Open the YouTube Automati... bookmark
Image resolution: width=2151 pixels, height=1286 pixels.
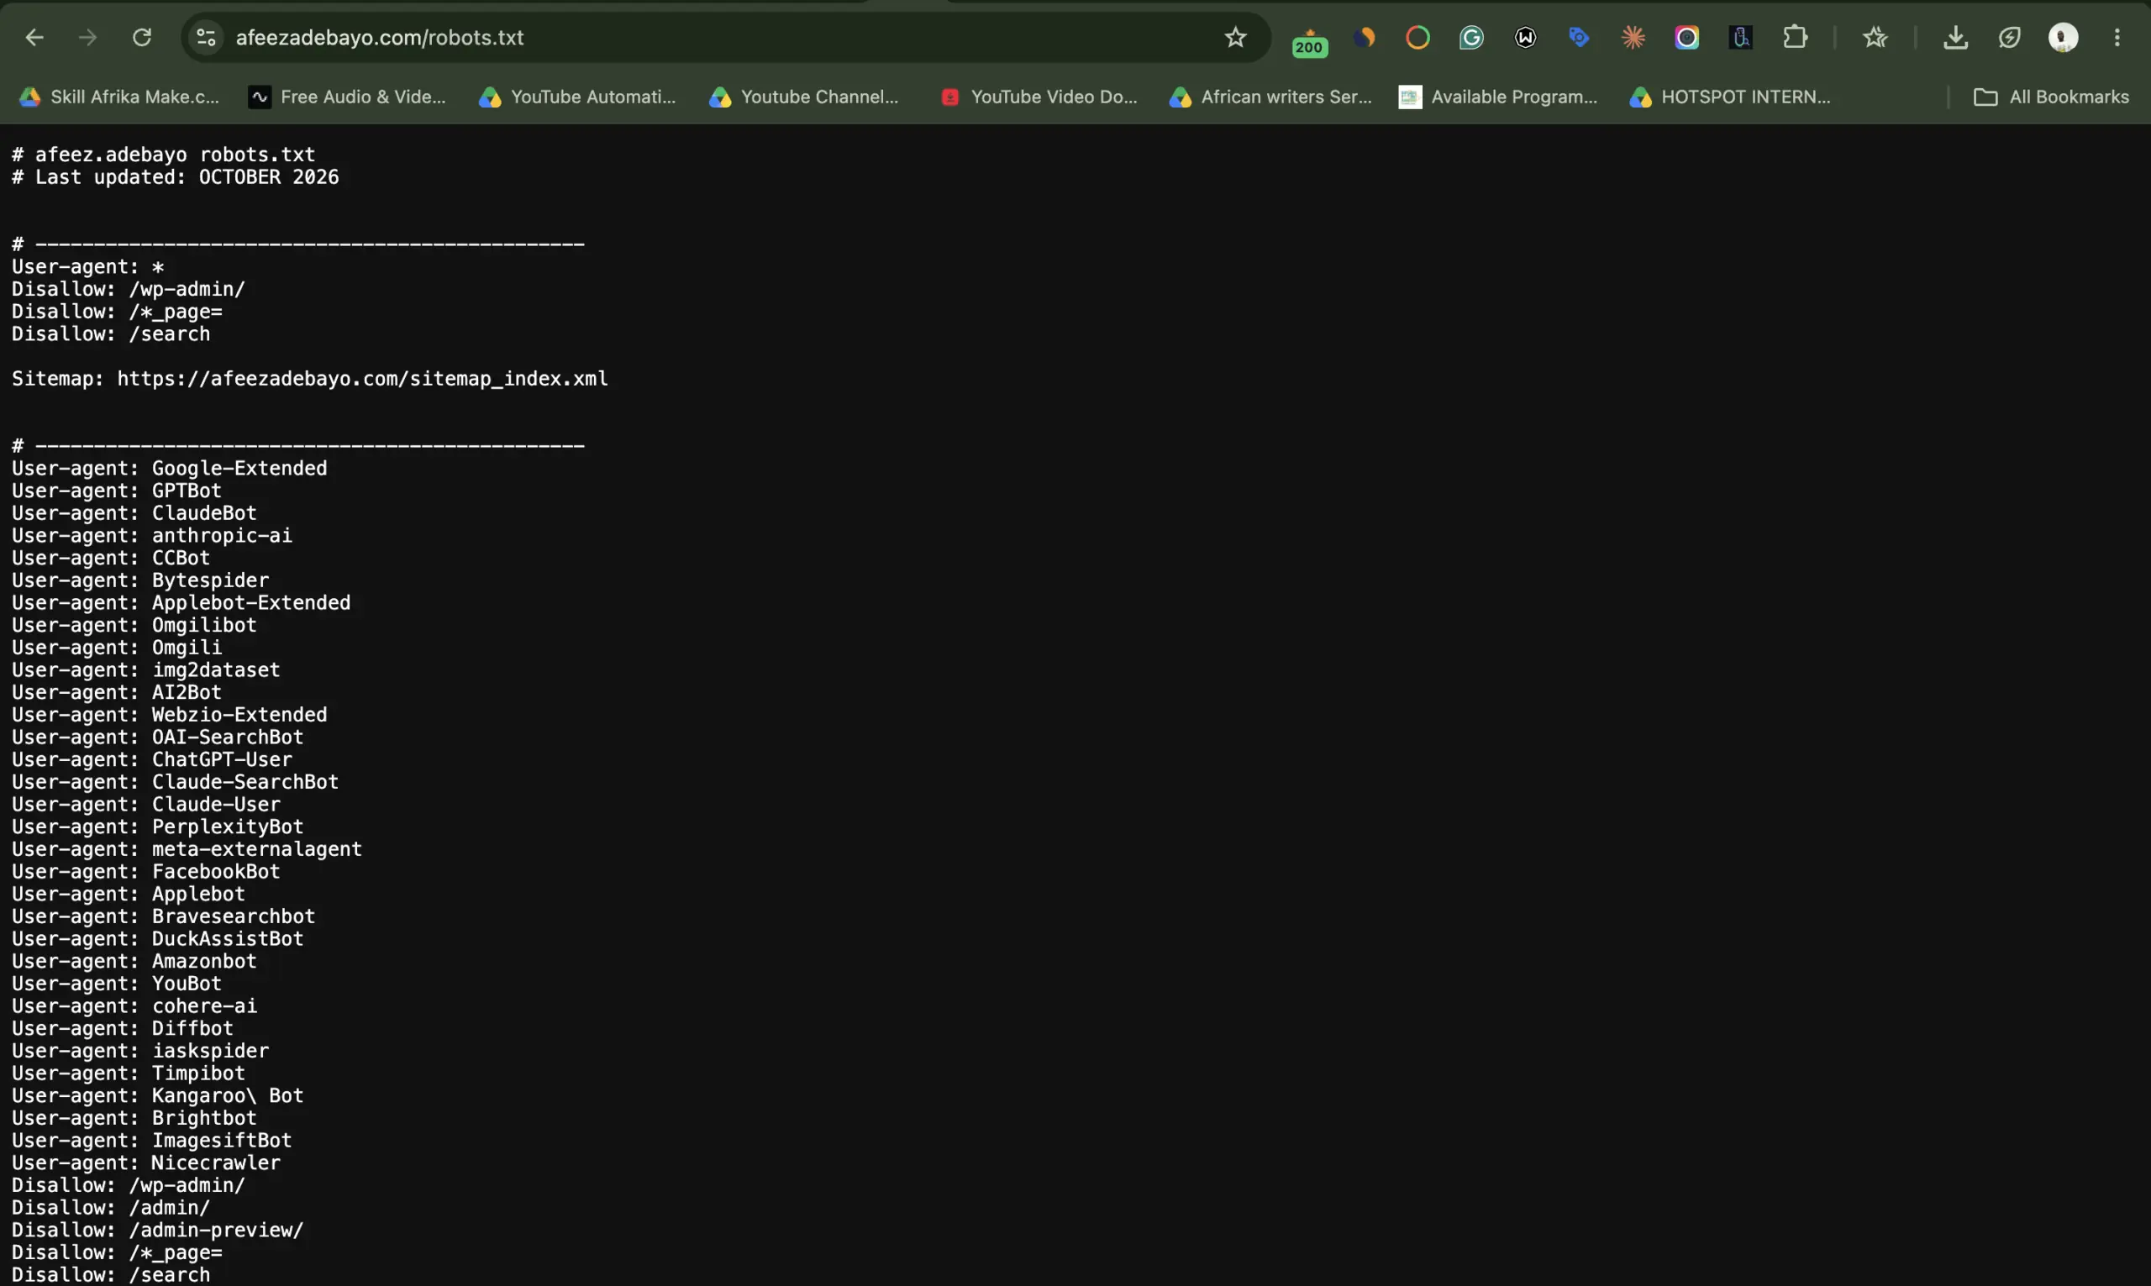(x=577, y=97)
